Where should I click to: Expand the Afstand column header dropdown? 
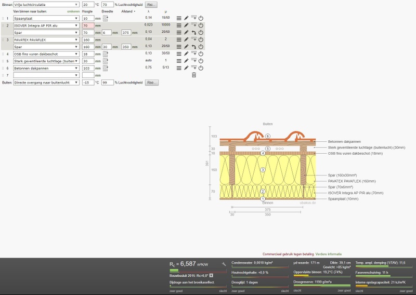click(135, 11)
